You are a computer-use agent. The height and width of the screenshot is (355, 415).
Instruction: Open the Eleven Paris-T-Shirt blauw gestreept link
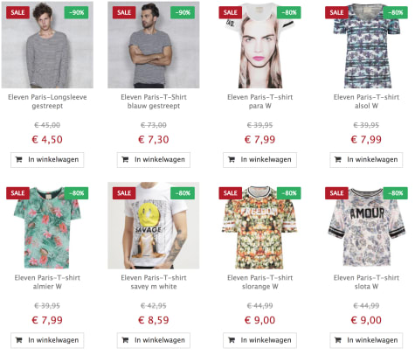(154, 101)
